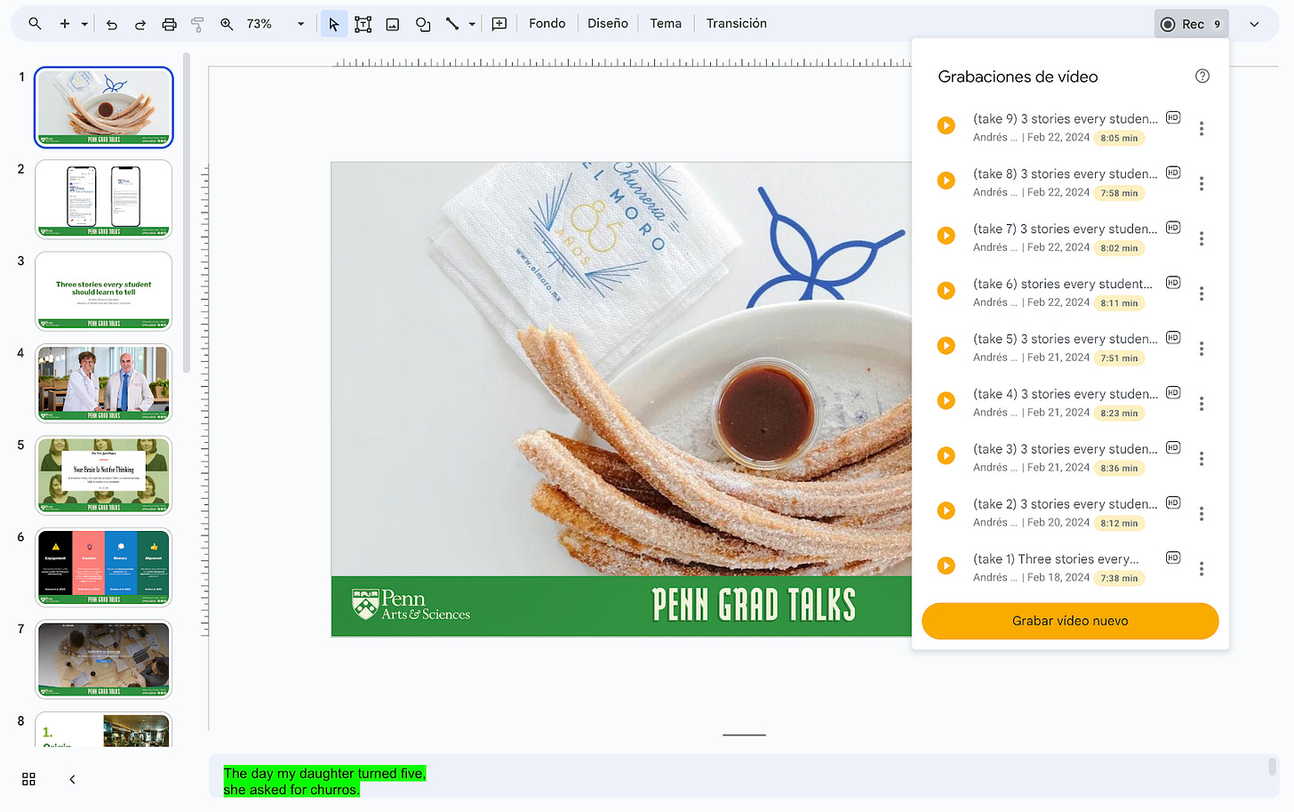Play the take 4 recording
Image resolution: width=1294 pixels, height=812 pixels.
(x=947, y=401)
